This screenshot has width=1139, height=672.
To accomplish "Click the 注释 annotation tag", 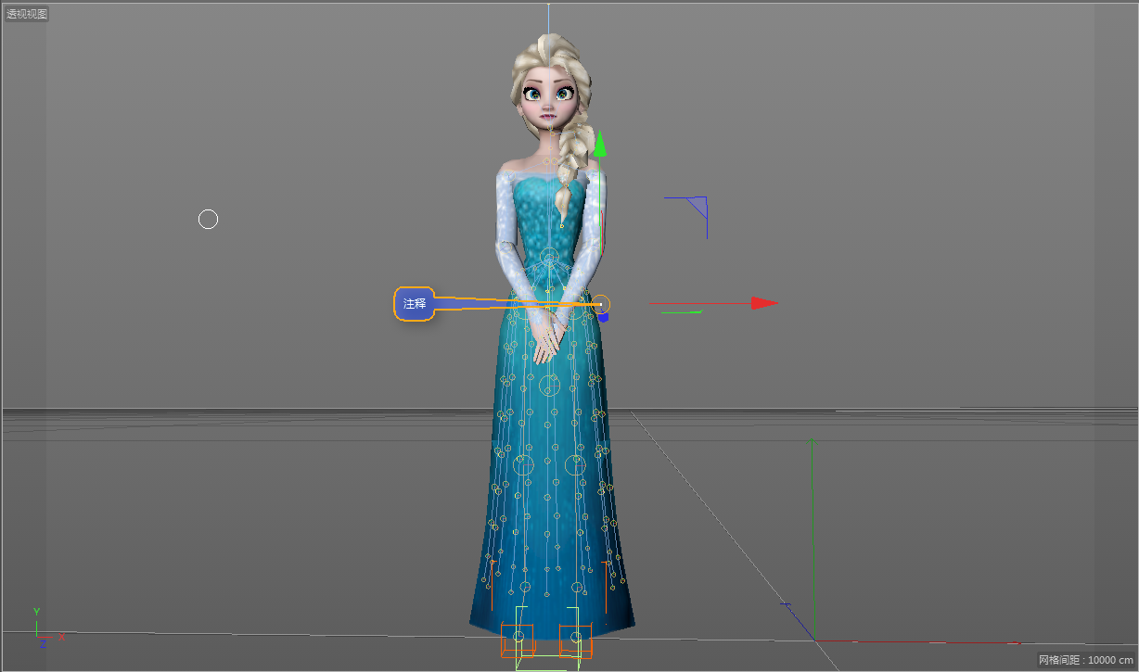I will (x=415, y=304).
